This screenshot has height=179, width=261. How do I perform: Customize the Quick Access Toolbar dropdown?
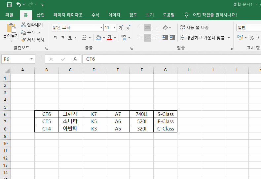(x=42, y=5)
